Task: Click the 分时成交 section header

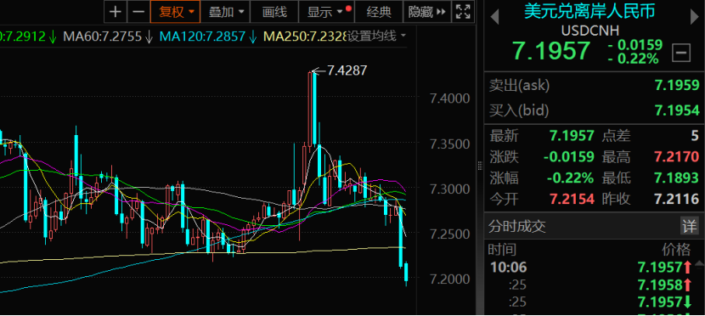Action: [517, 226]
